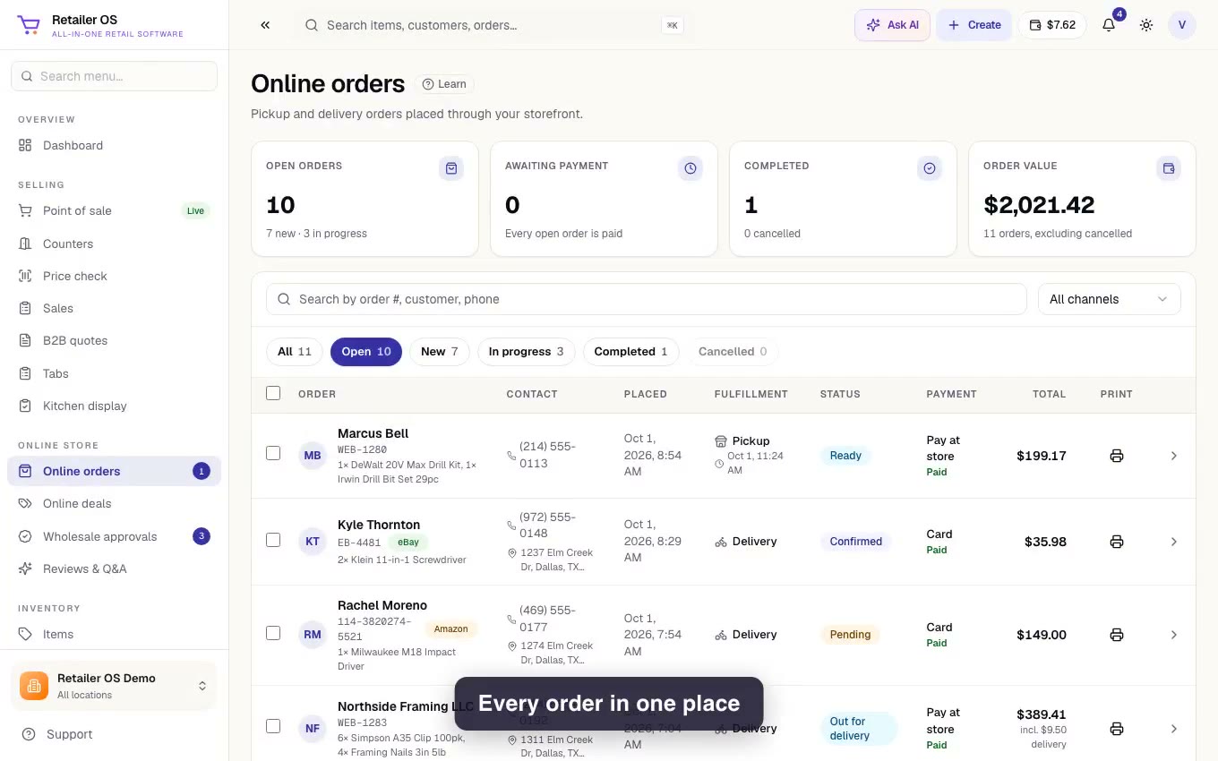The image size is (1218, 761).
Task: Print the Marcus Bell order
Action: coord(1117,456)
